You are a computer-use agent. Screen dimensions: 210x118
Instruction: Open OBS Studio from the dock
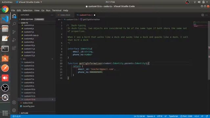point(5,88)
